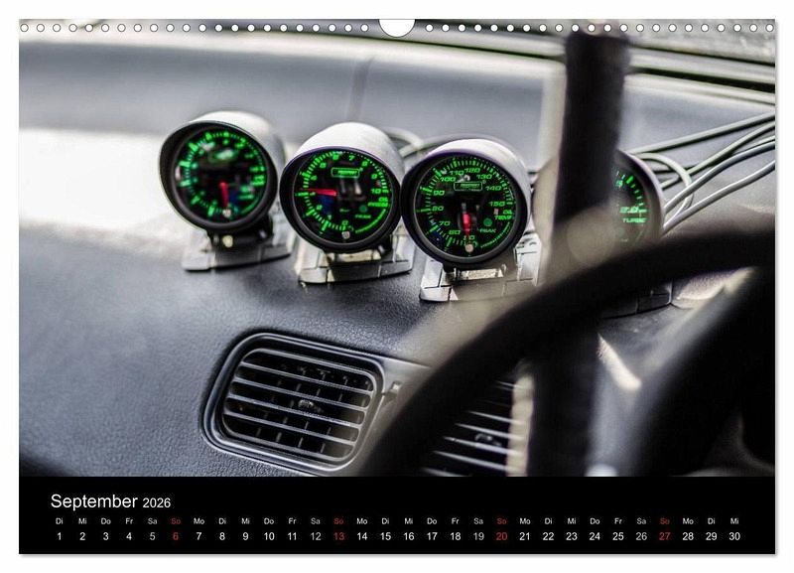Select Monday the 14th
This screenshot has width=794, height=573.
tap(362, 536)
